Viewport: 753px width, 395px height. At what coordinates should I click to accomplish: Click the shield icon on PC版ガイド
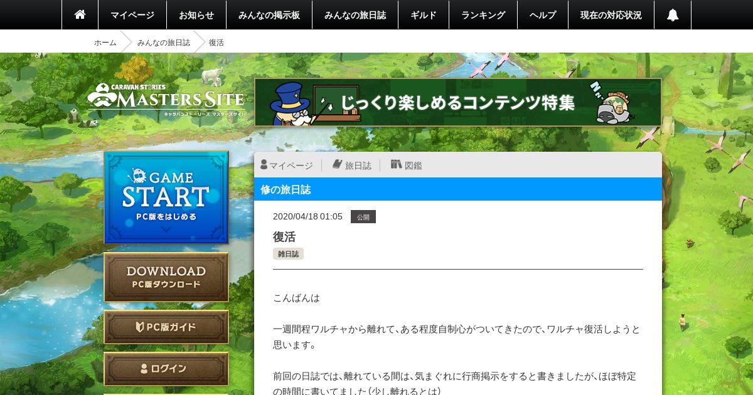[x=140, y=327]
